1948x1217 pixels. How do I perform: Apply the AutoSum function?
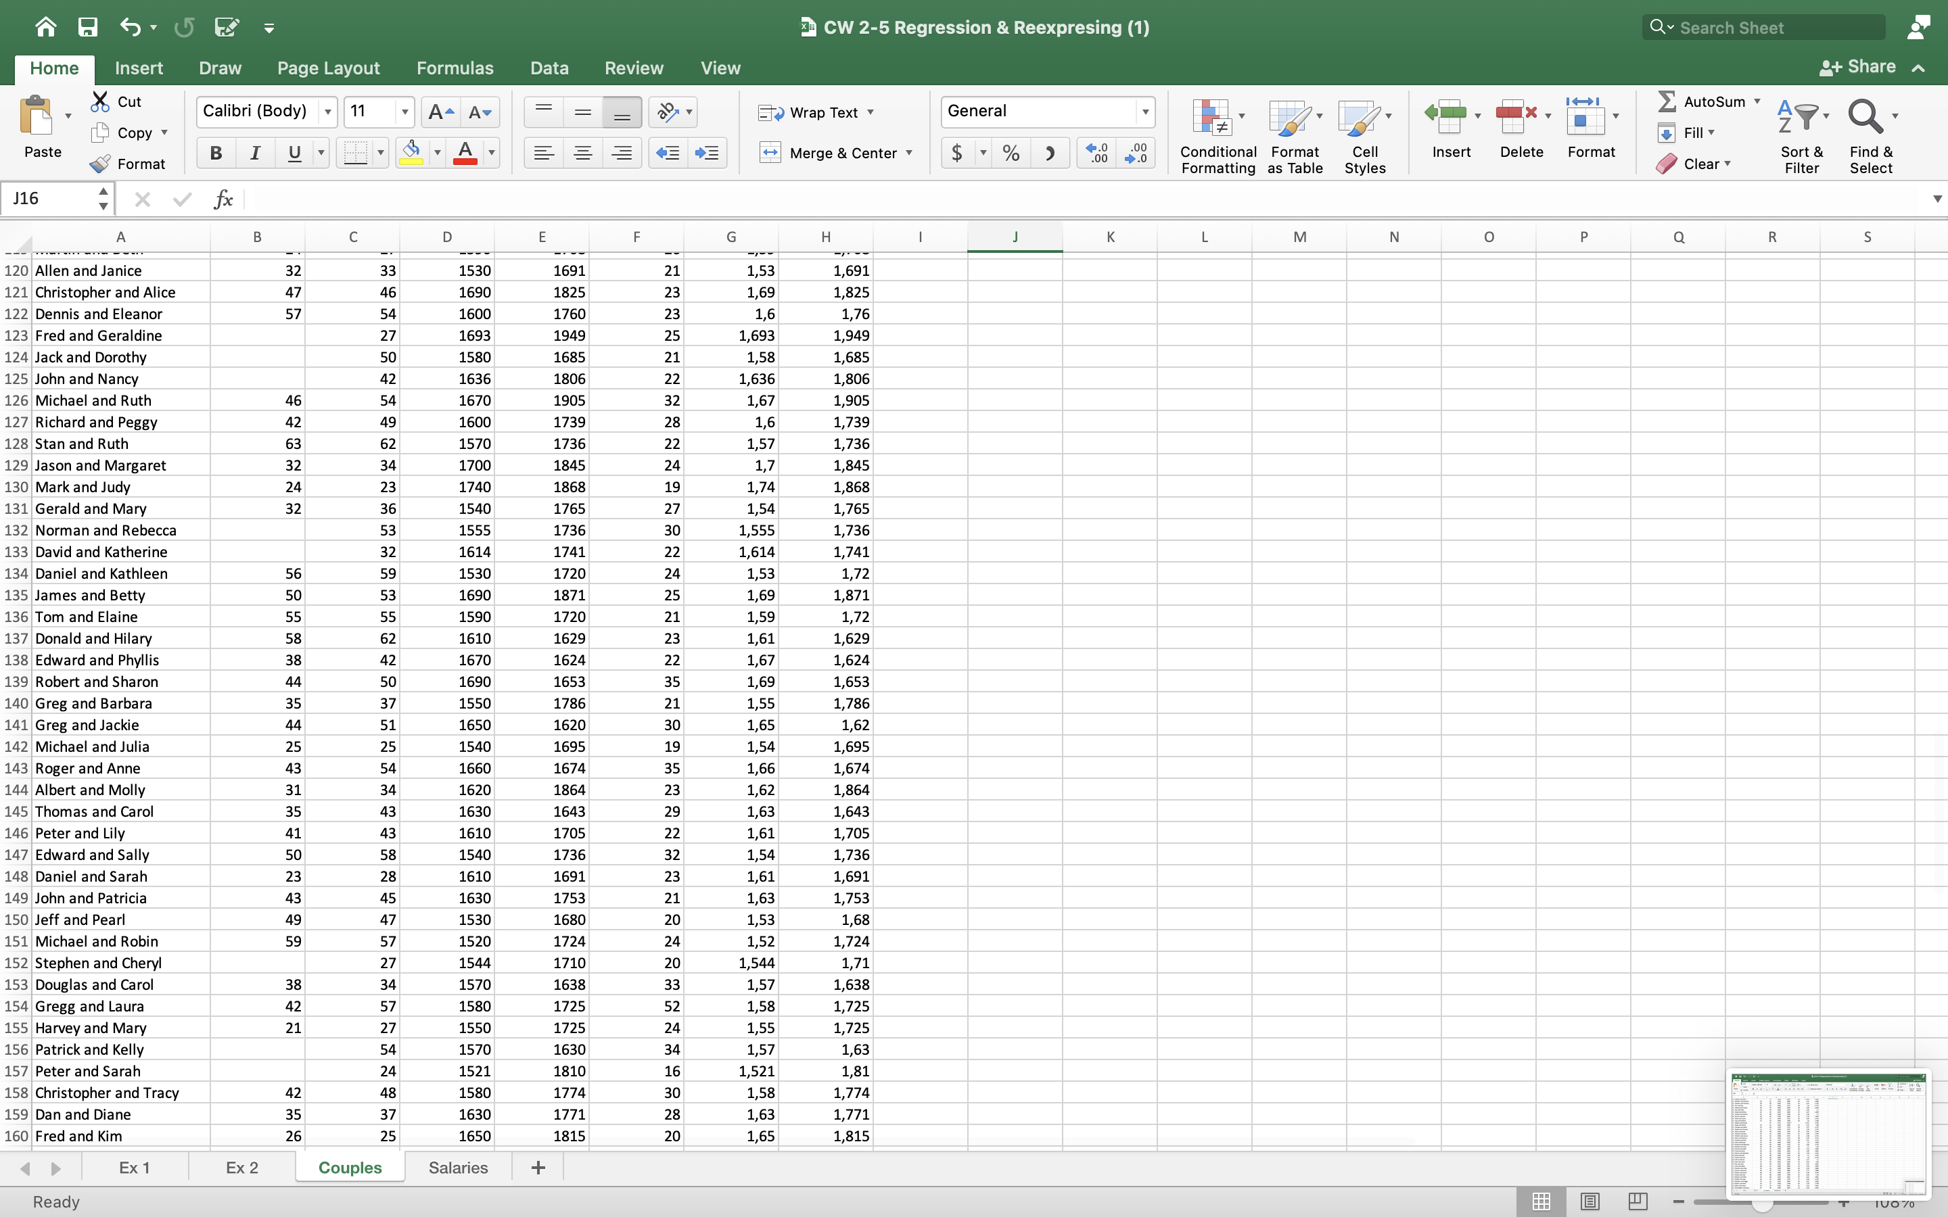(1707, 101)
